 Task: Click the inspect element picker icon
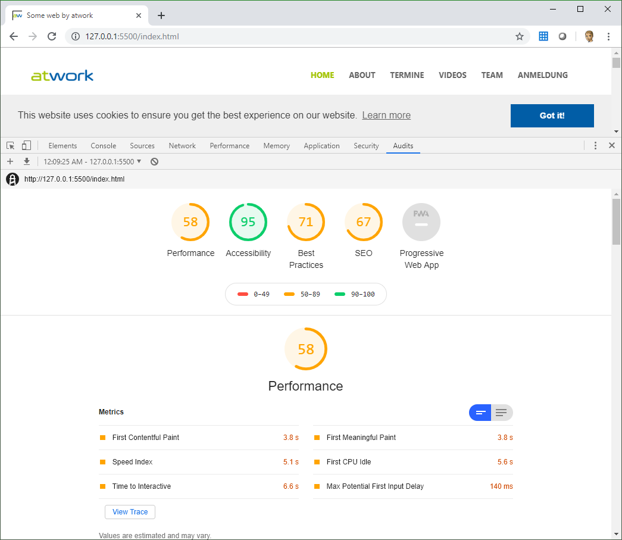[x=11, y=146]
